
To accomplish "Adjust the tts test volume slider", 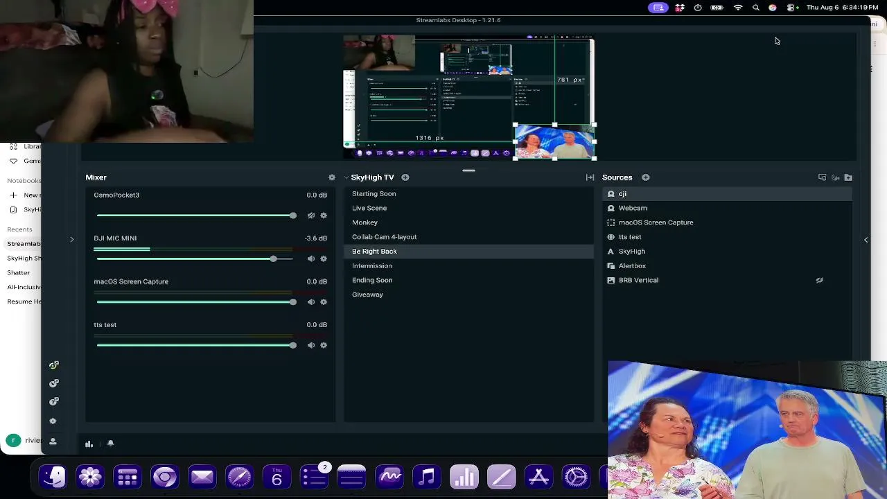I will coord(195,345).
